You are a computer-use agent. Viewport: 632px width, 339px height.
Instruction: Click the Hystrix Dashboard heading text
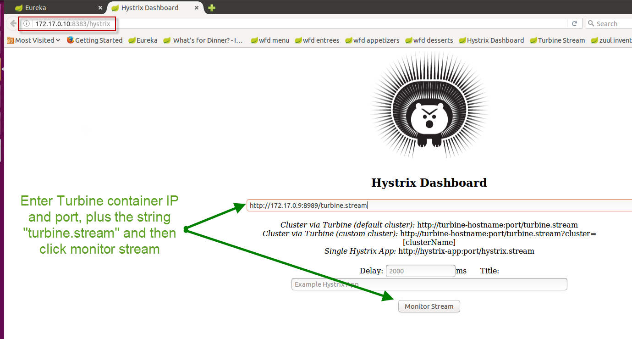tap(429, 183)
